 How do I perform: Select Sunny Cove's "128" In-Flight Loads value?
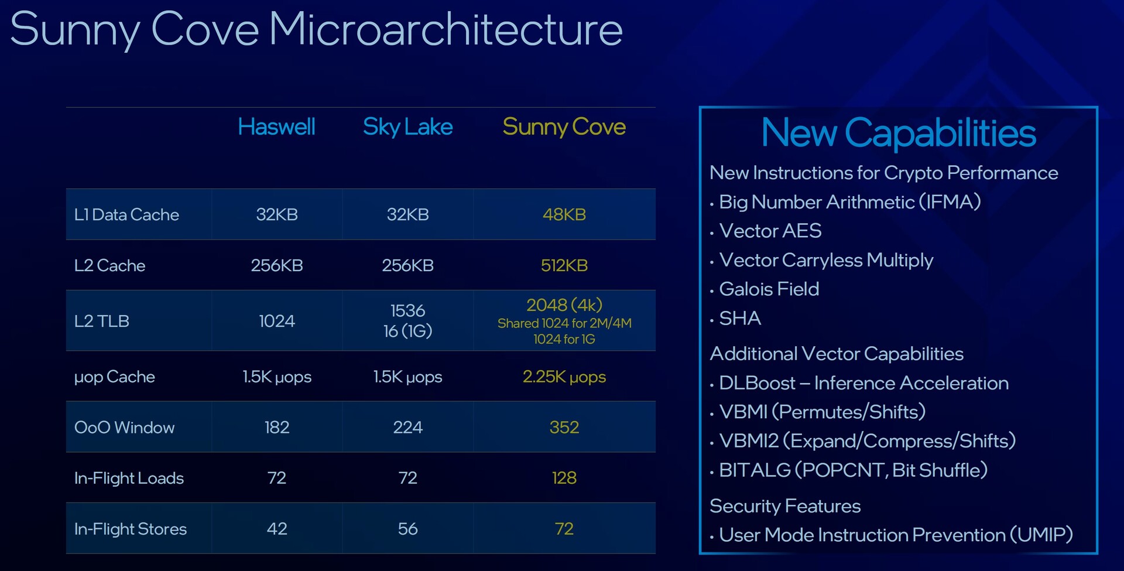[564, 478]
